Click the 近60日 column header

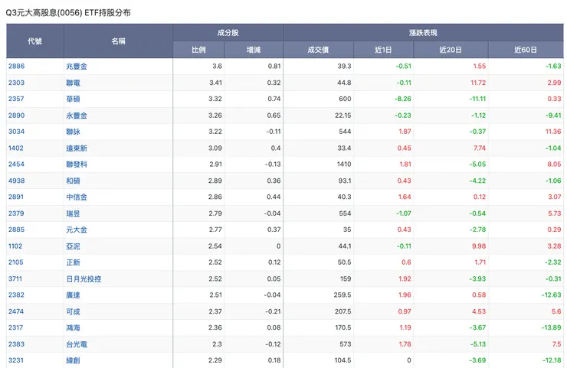[x=526, y=50]
